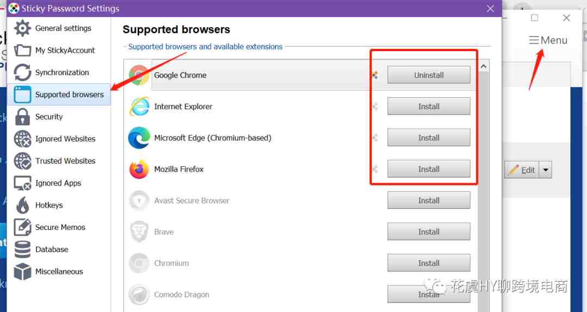Select the Mozilla Firefox label
The image size is (587, 312).
pyautogui.click(x=179, y=169)
